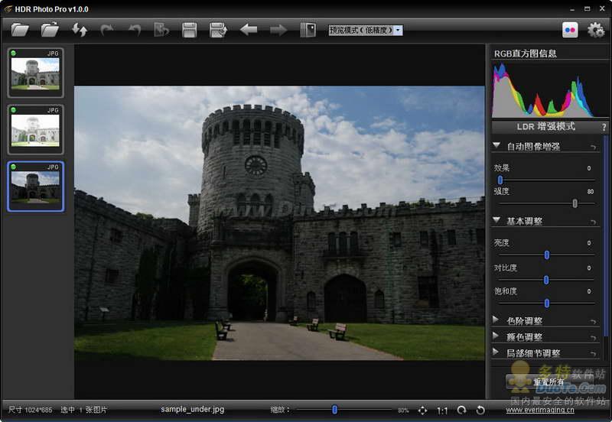The image size is (612, 422).
Task: Adjust the 效果 slider handle
Action: click(500, 180)
